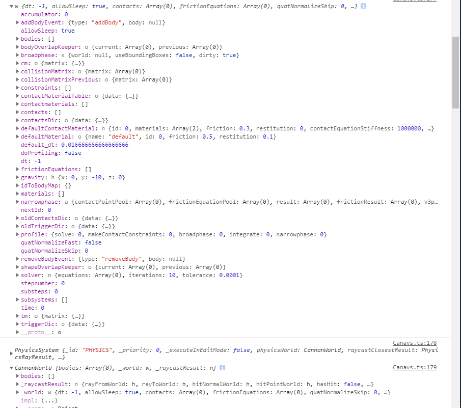The height and width of the screenshot is (408, 461).
Task: Click the console vertical scrollbar thumb
Action: click(x=455, y=72)
